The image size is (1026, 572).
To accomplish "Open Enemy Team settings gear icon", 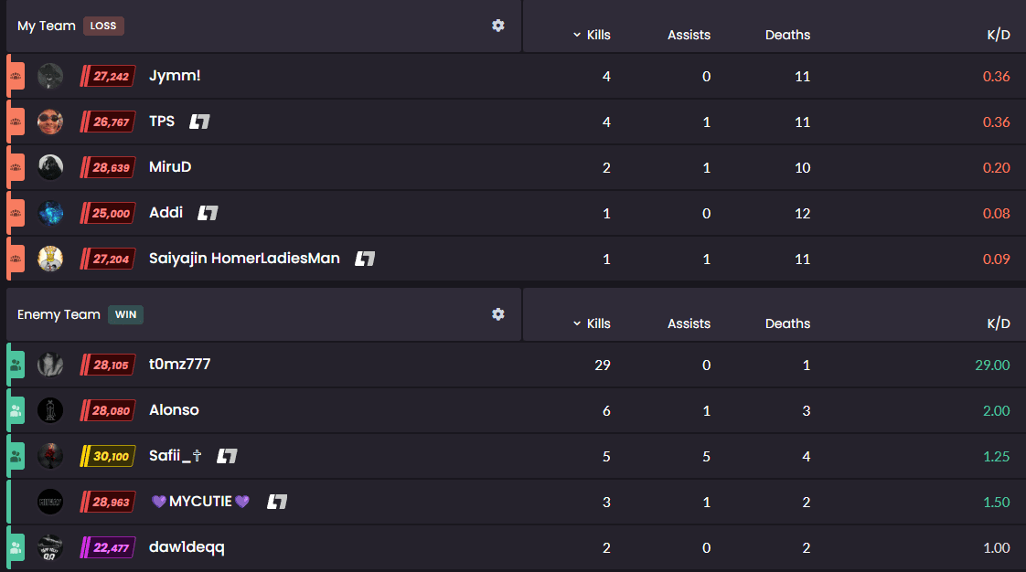I will 498,314.
